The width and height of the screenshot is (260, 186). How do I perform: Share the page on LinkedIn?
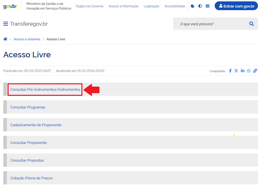pos(242,71)
